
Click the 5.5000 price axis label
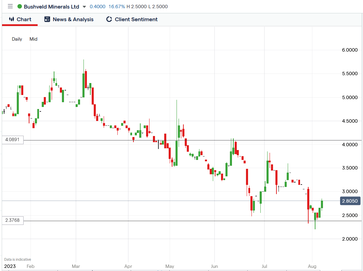350,73
